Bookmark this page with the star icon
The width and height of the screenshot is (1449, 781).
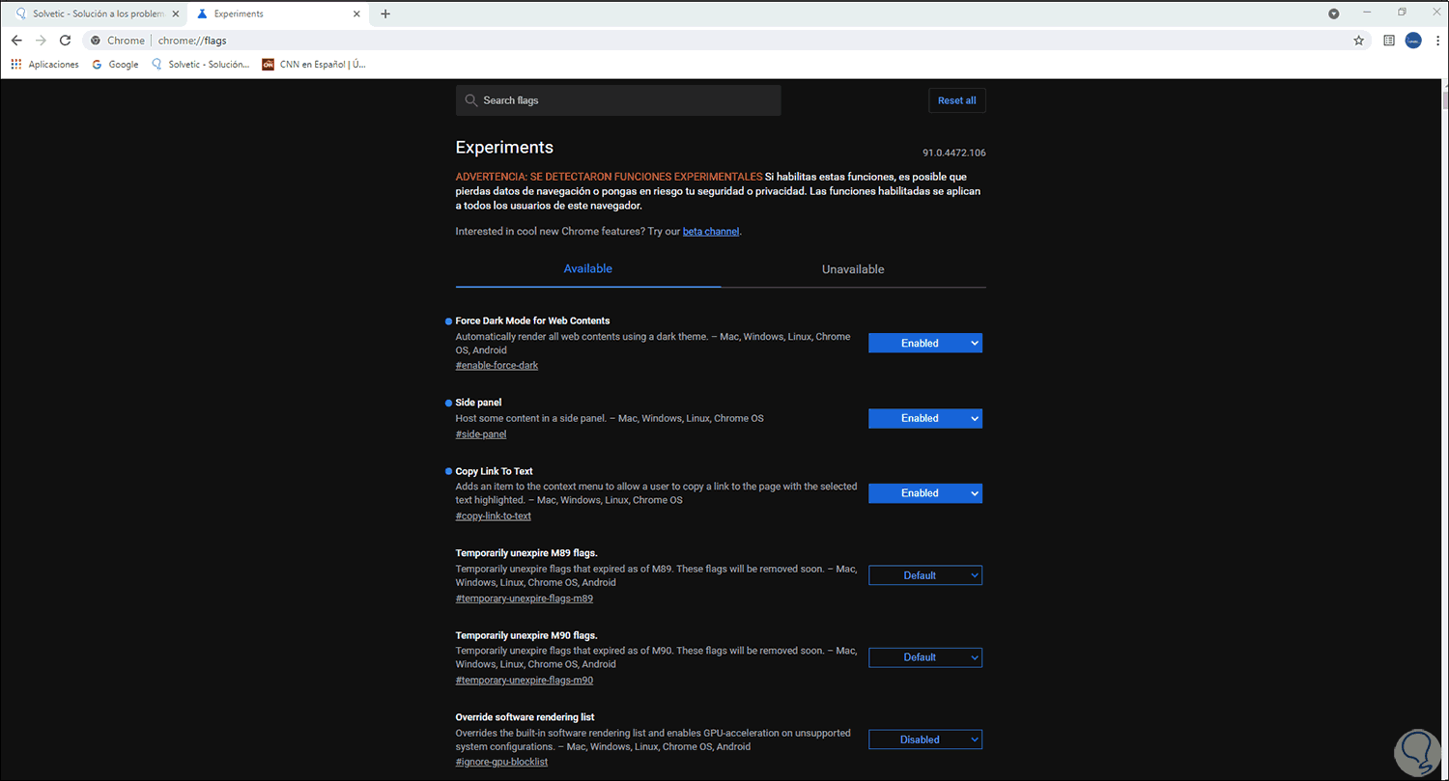[x=1358, y=41]
